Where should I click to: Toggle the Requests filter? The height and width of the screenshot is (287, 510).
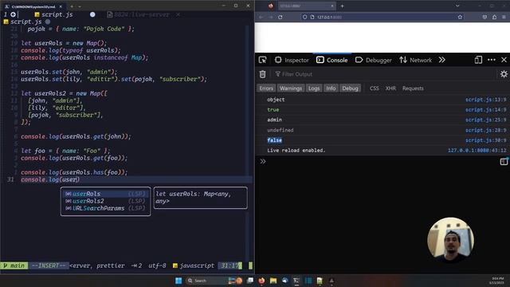click(x=413, y=88)
